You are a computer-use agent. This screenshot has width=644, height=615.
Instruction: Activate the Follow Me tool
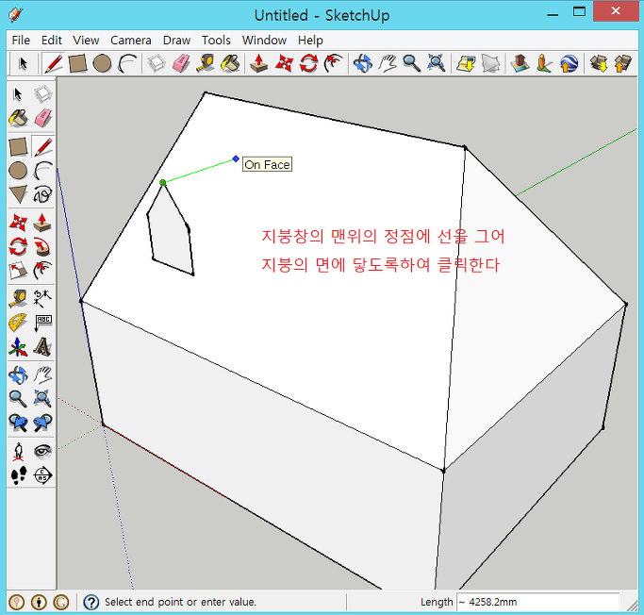[x=42, y=247]
